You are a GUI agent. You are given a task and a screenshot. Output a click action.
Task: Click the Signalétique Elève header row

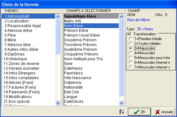(91, 16)
